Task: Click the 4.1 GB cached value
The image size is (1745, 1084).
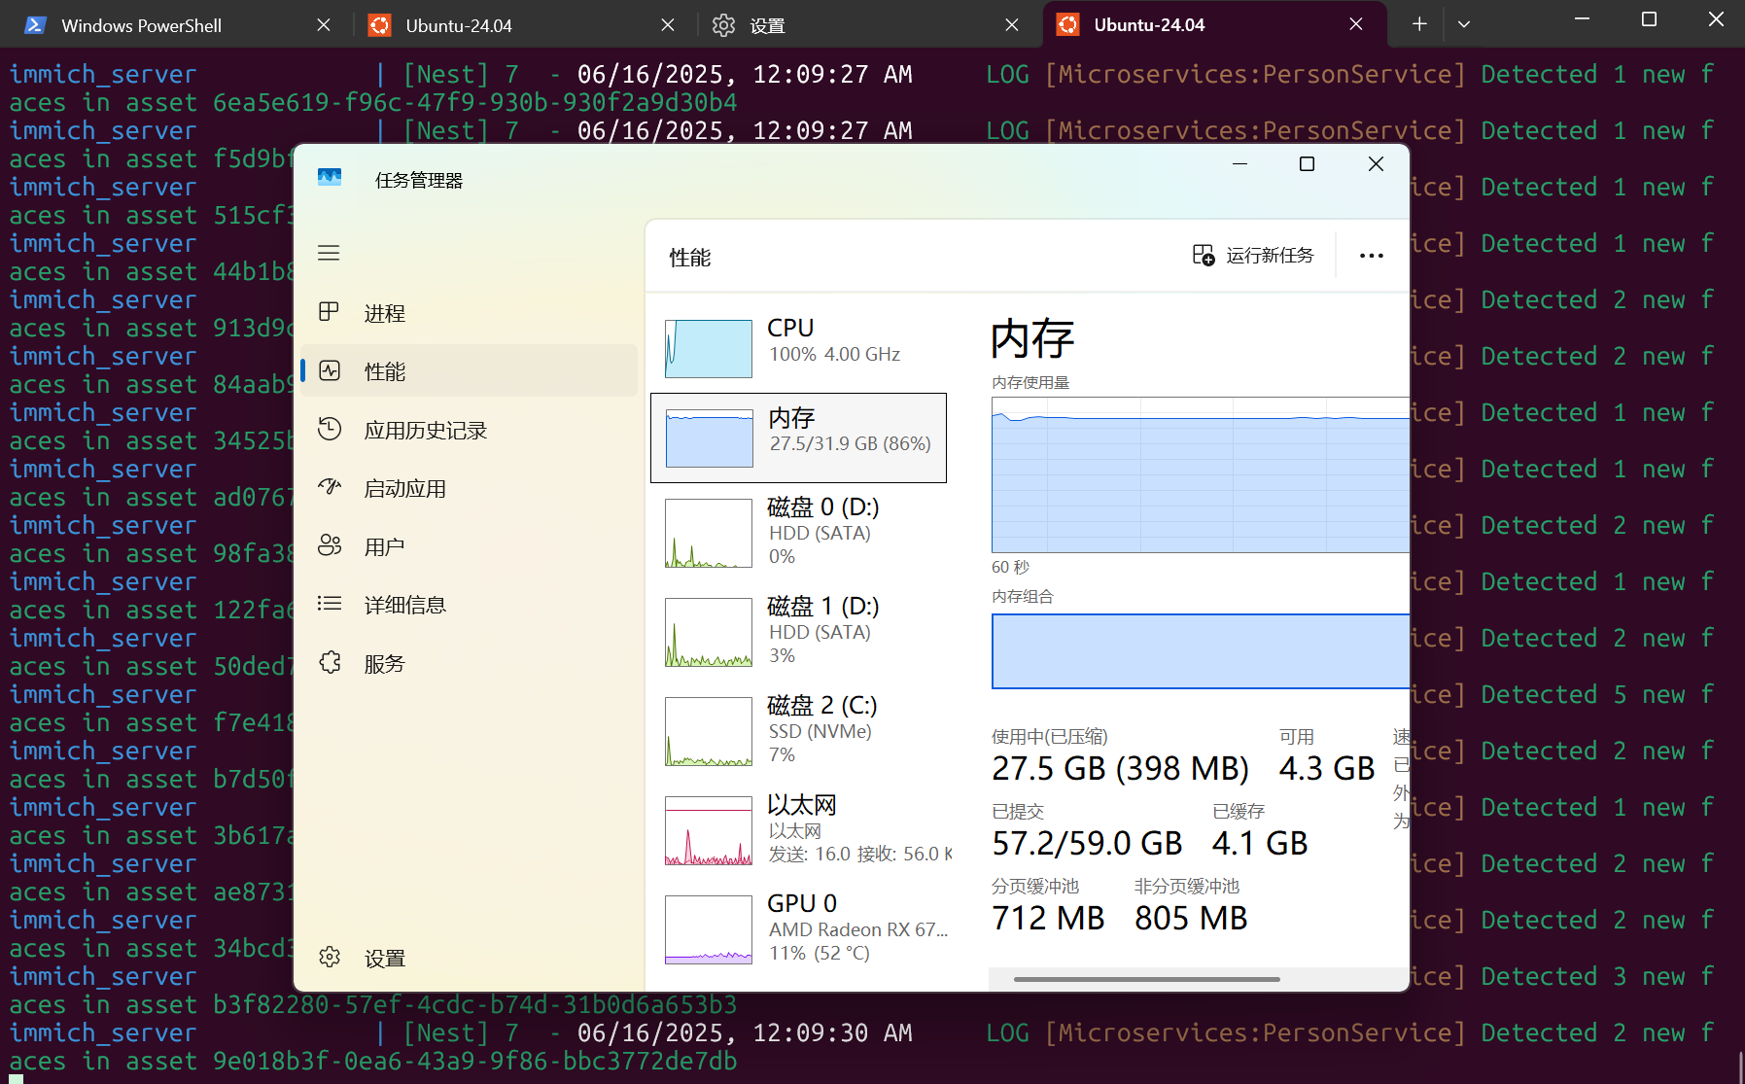Action: pos(1260,843)
